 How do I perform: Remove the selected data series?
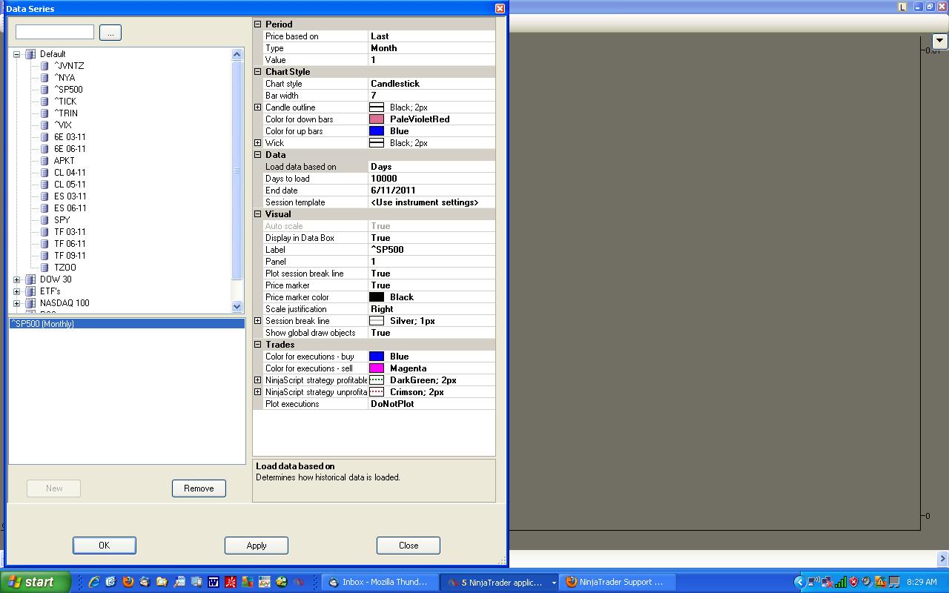coord(199,488)
